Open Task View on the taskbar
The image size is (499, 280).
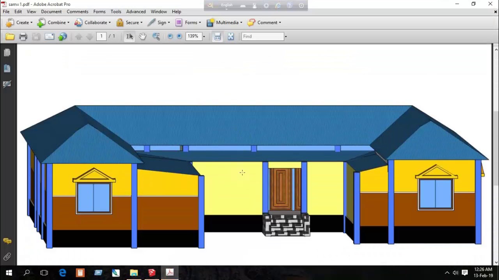coord(44,273)
